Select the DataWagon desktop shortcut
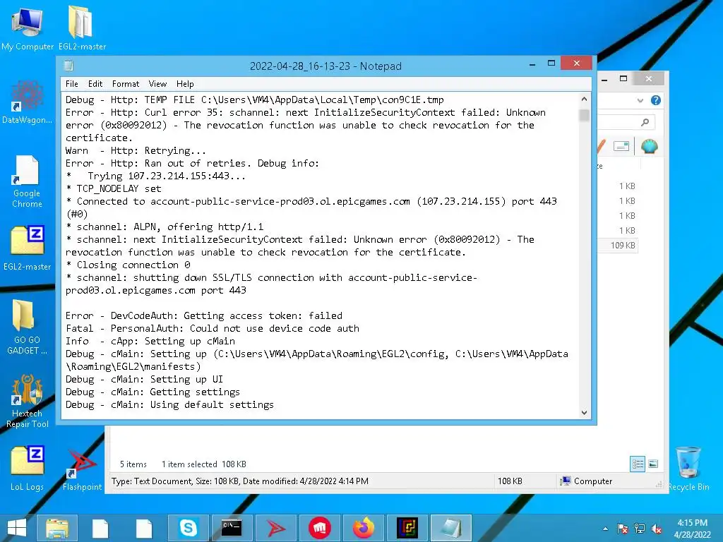 point(27,102)
